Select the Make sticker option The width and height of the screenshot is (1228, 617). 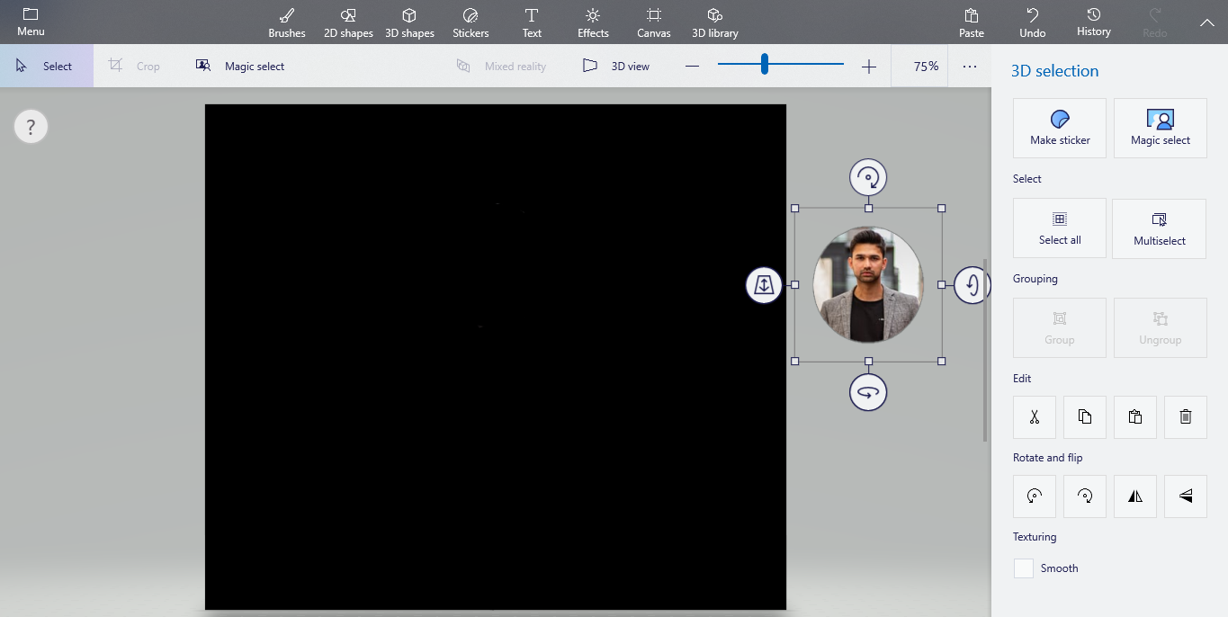click(1059, 128)
